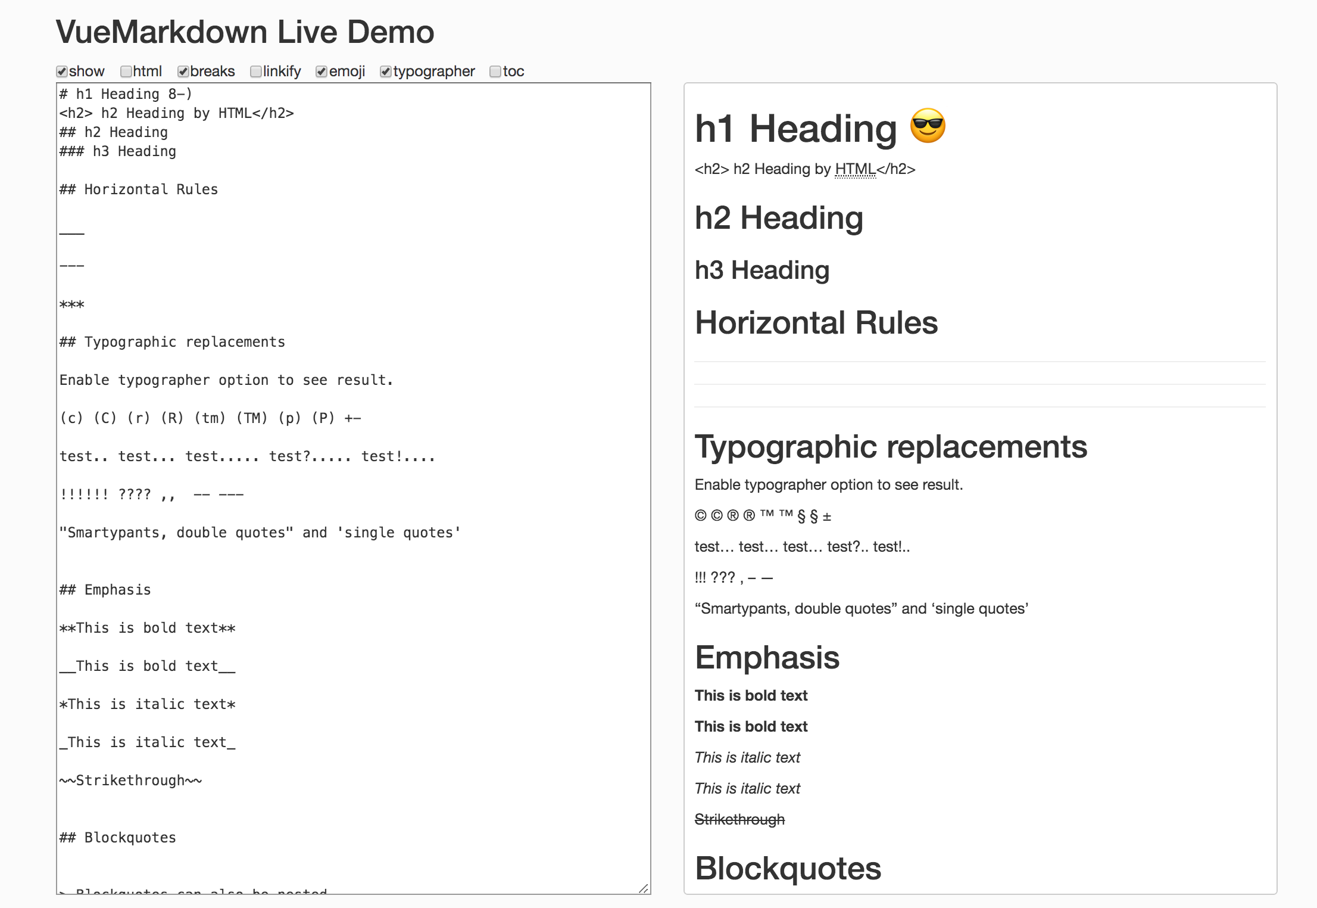
Task: Click '## Horizontal Rules' in the editor
Action: point(139,189)
